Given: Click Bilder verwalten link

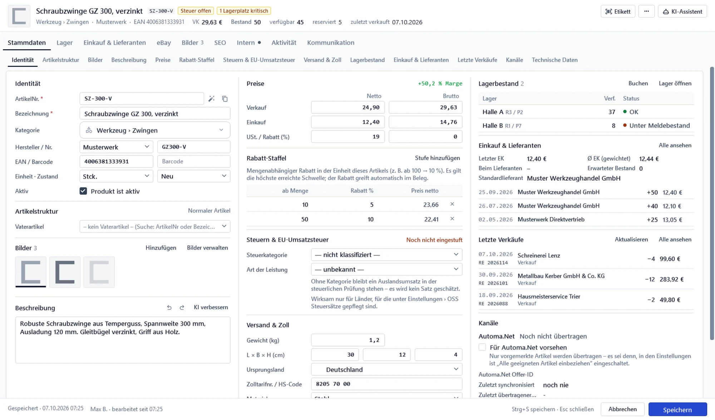Looking at the screenshot, I should point(207,247).
